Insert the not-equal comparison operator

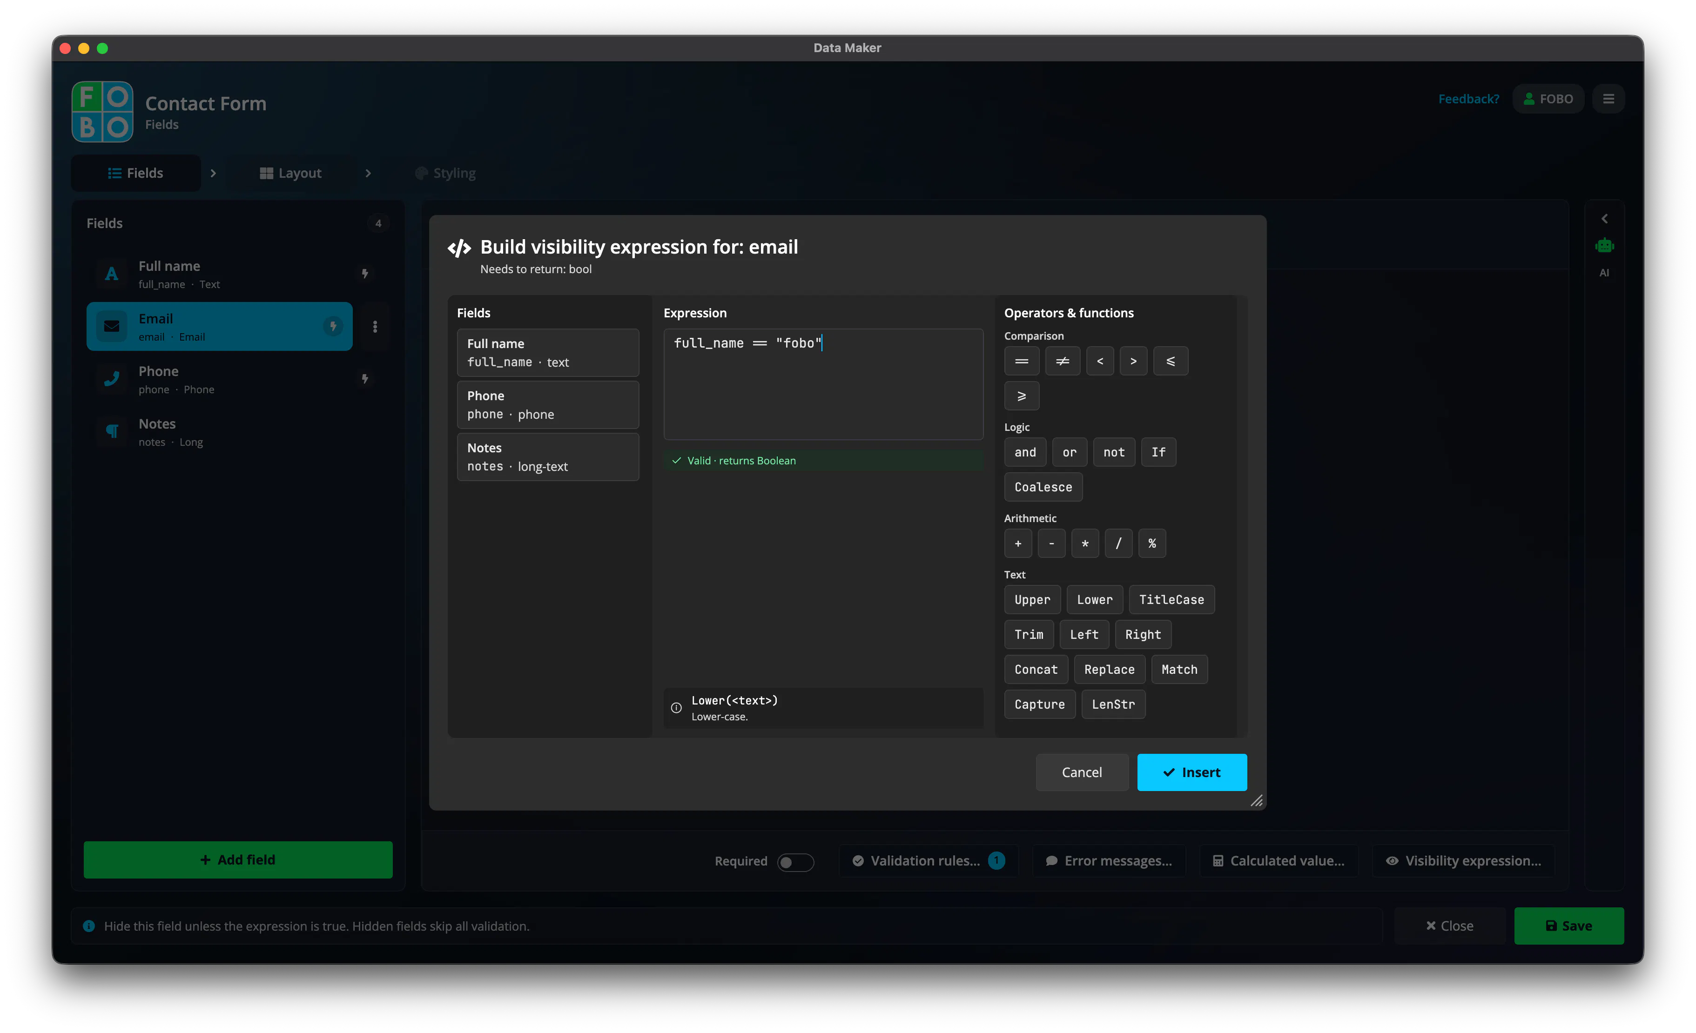[1063, 361]
